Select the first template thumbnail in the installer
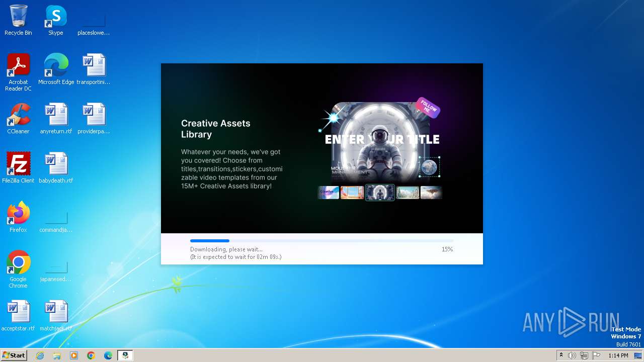644x362 pixels. point(329,193)
